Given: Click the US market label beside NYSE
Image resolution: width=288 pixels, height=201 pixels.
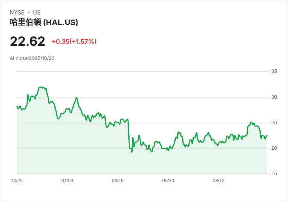Looking at the screenshot, I should (37, 13).
